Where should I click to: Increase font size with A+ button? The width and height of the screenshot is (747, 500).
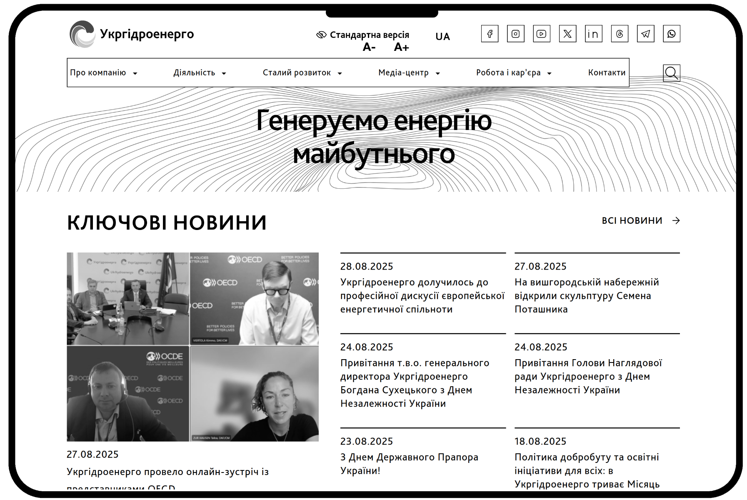click(401, 47)
